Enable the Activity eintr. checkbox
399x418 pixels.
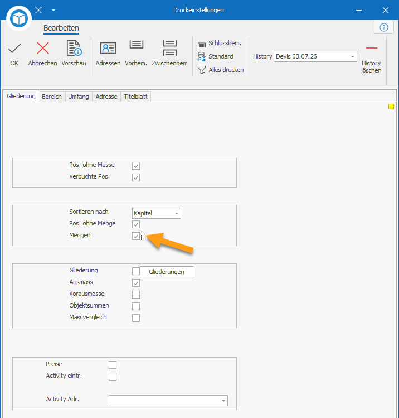point(113,377)
